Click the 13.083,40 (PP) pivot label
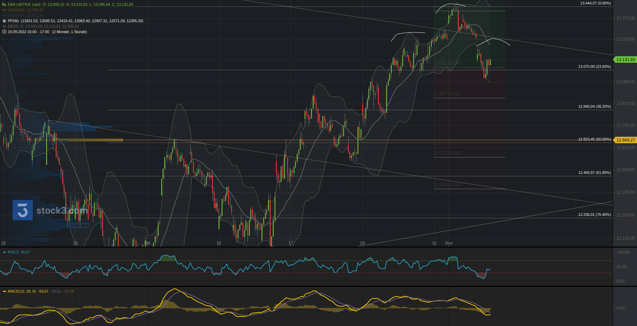The height and width of the screenshot is (326, 637). (448, 63)
